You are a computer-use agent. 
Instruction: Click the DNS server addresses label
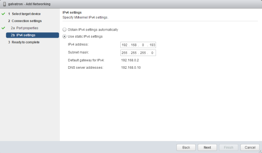click(x=86, y=67)
